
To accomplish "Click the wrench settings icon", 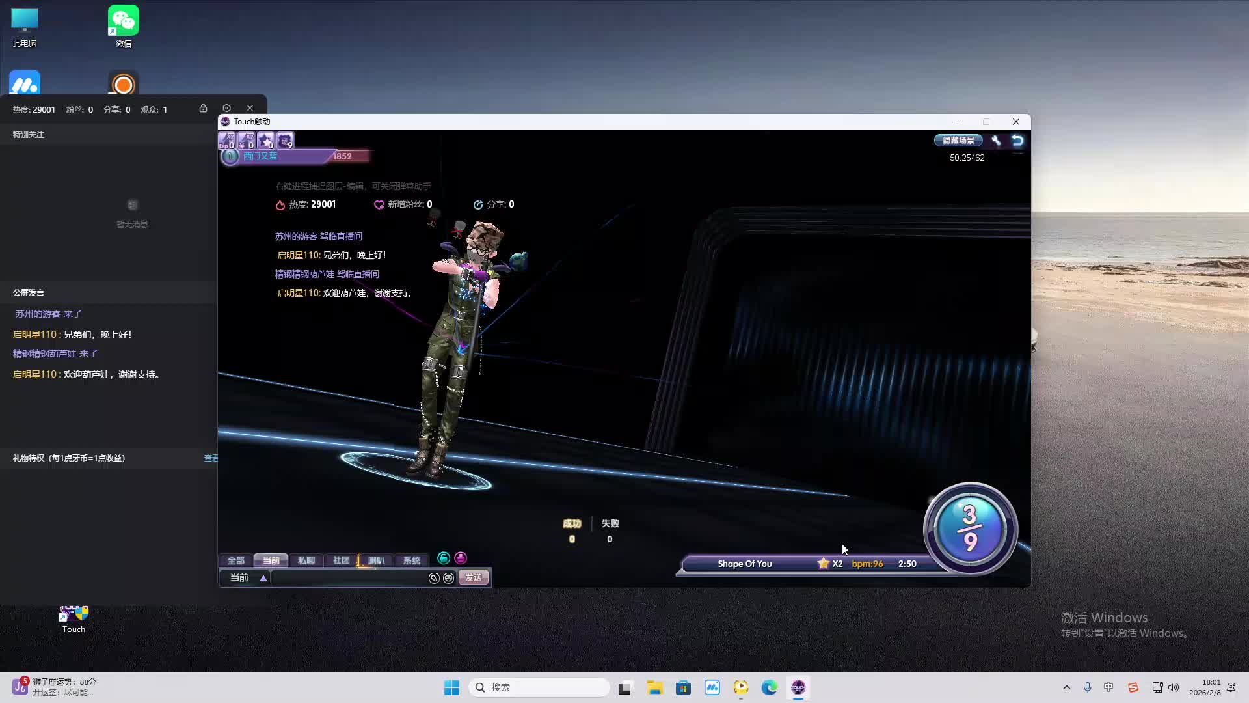I will (996, 141).
